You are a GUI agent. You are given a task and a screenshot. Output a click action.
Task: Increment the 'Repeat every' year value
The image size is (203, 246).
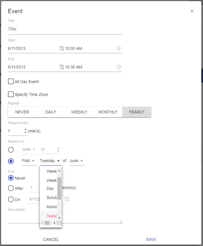(x=25, y=129)
